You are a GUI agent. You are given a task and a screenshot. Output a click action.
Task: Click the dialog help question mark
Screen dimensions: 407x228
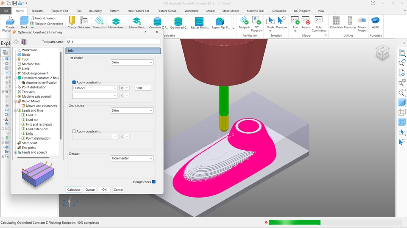click(x=145, y=32)
